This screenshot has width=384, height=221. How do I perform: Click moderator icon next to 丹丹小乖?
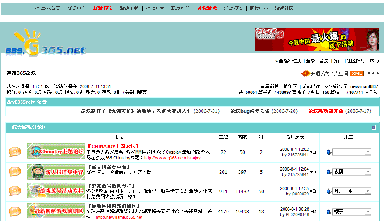[329, 191]
